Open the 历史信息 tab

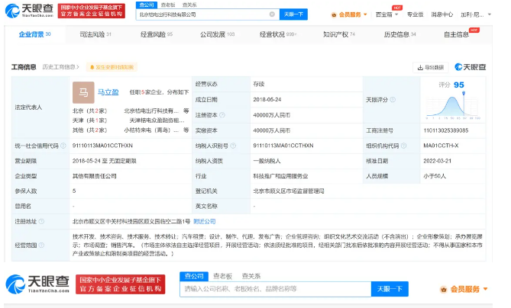coord(400,34)
